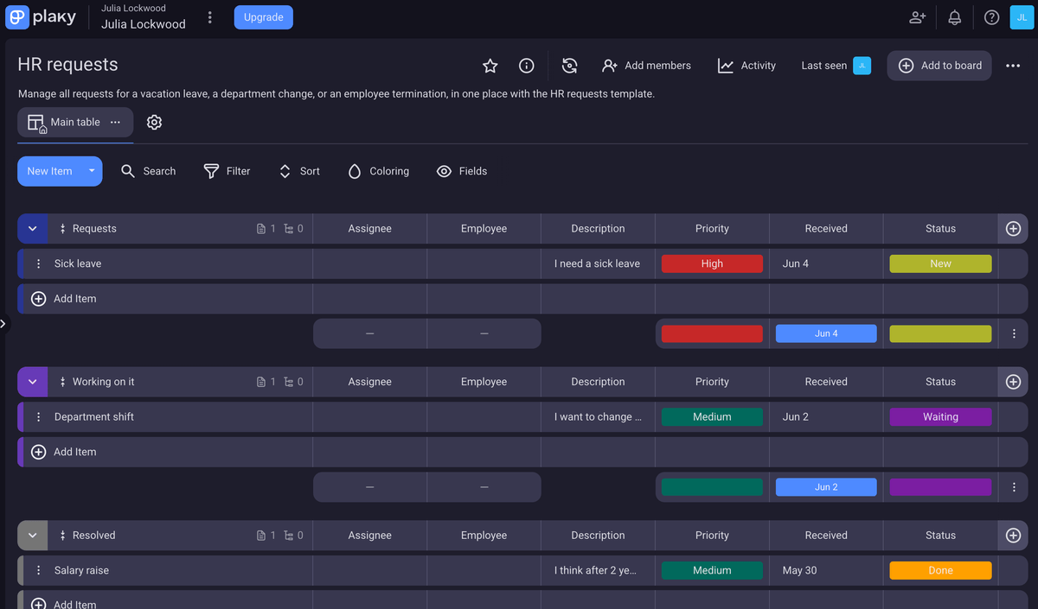Open the board info icon
1038x609 pixels.
pyautogui.click(x=526, y=66)
